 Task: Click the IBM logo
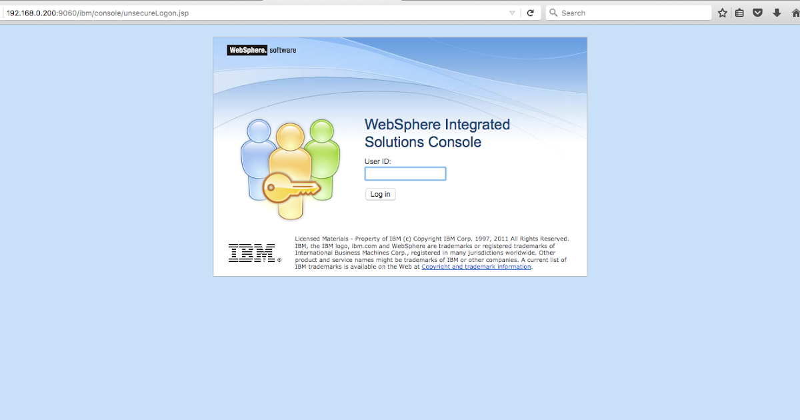[252, 252]
